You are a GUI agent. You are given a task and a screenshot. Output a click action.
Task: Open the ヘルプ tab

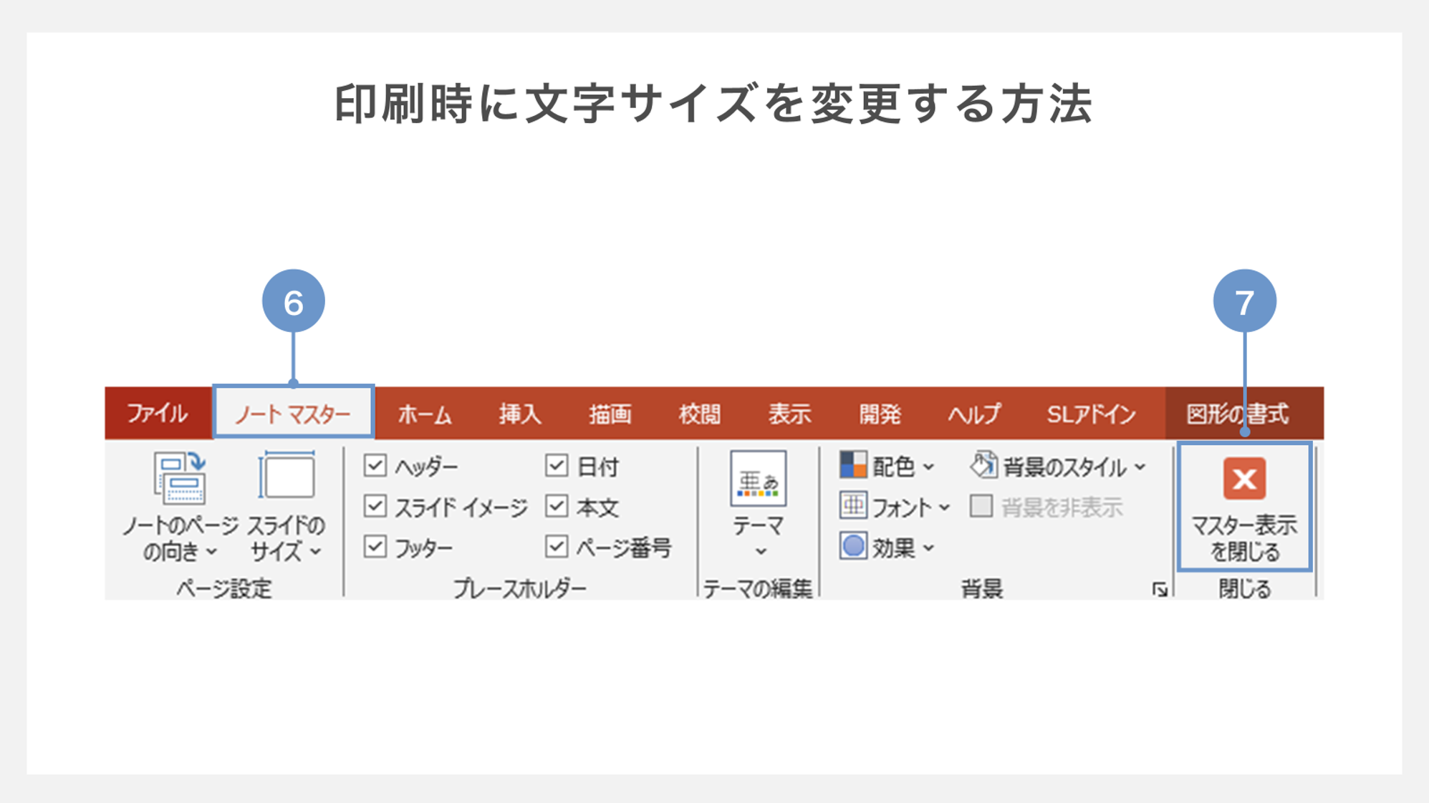(974, 414)
